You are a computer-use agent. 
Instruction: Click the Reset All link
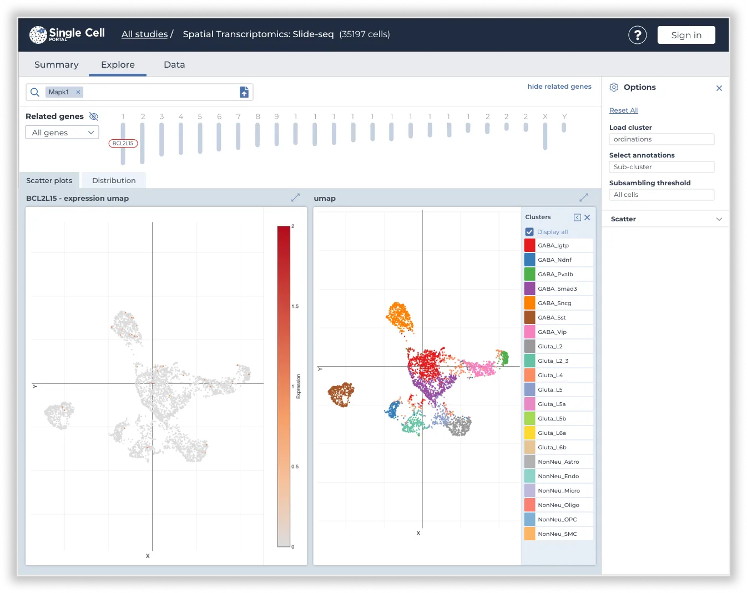point(624,110)
